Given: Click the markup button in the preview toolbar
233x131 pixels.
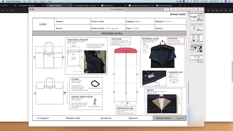Looking at the screenshot, I should pyautogui.click(x=166, y=9).
